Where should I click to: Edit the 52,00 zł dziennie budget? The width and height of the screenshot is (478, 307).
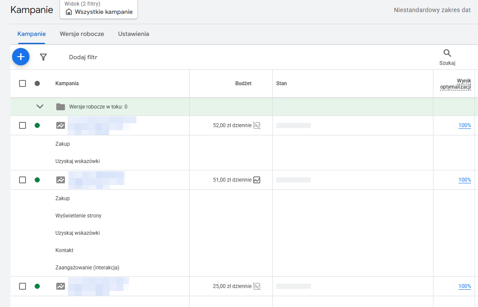click(x=233, y=125)
